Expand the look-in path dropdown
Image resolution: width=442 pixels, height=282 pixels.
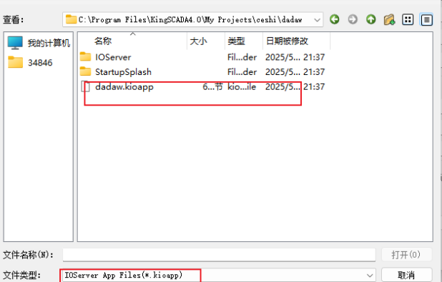(317, 20)
